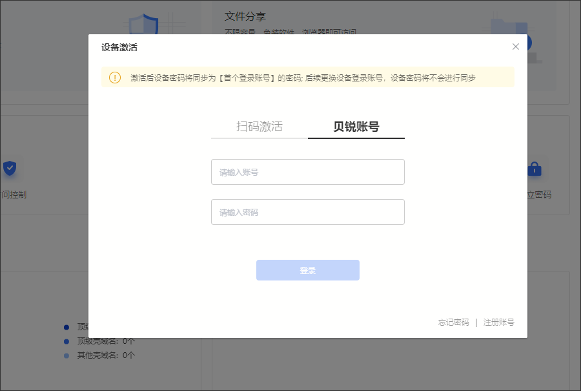Click the 其他壳域名: 0个 legend entry
Viewport: 581px width, 391px height.
click(x=99, y=355)
